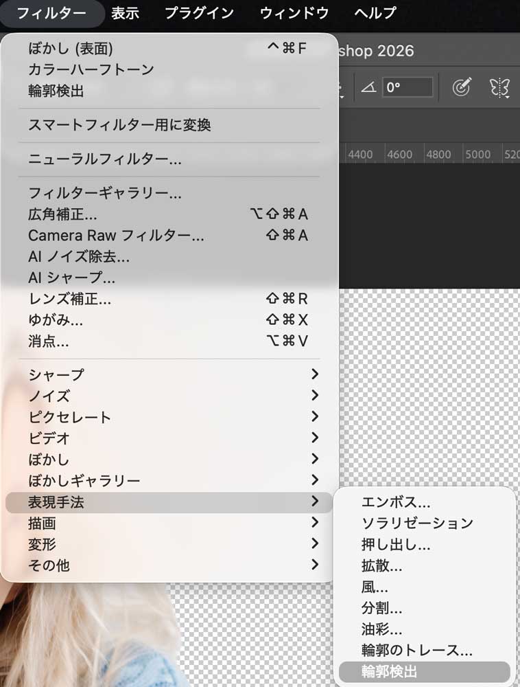520x687 pixels.
Task: Expand the その他 submenu
Action: pyautogui.click(x=169, y=565)
